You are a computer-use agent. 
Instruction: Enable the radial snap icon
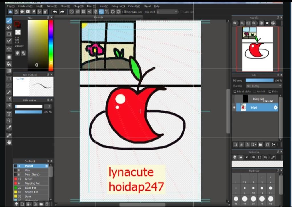click(x=95, y=12)
